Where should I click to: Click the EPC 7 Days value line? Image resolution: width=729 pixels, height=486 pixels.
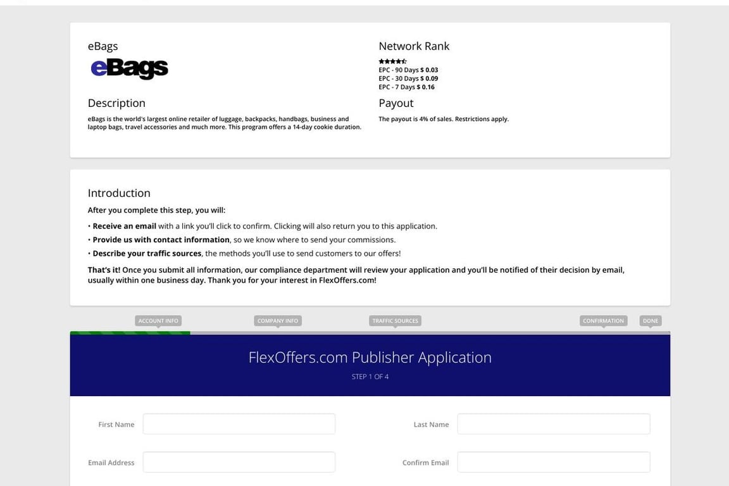click(x=406, y=87)
